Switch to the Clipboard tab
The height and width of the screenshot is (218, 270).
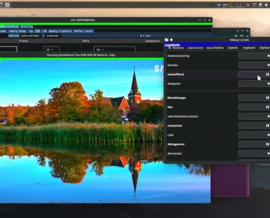coord(265,48)
